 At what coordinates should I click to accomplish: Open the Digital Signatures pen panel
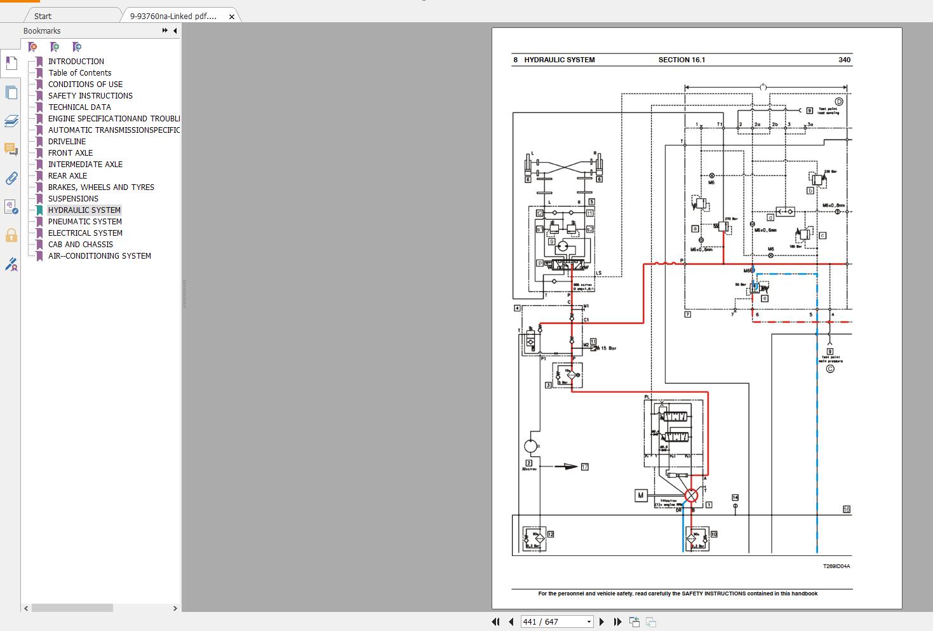point(11,264)
